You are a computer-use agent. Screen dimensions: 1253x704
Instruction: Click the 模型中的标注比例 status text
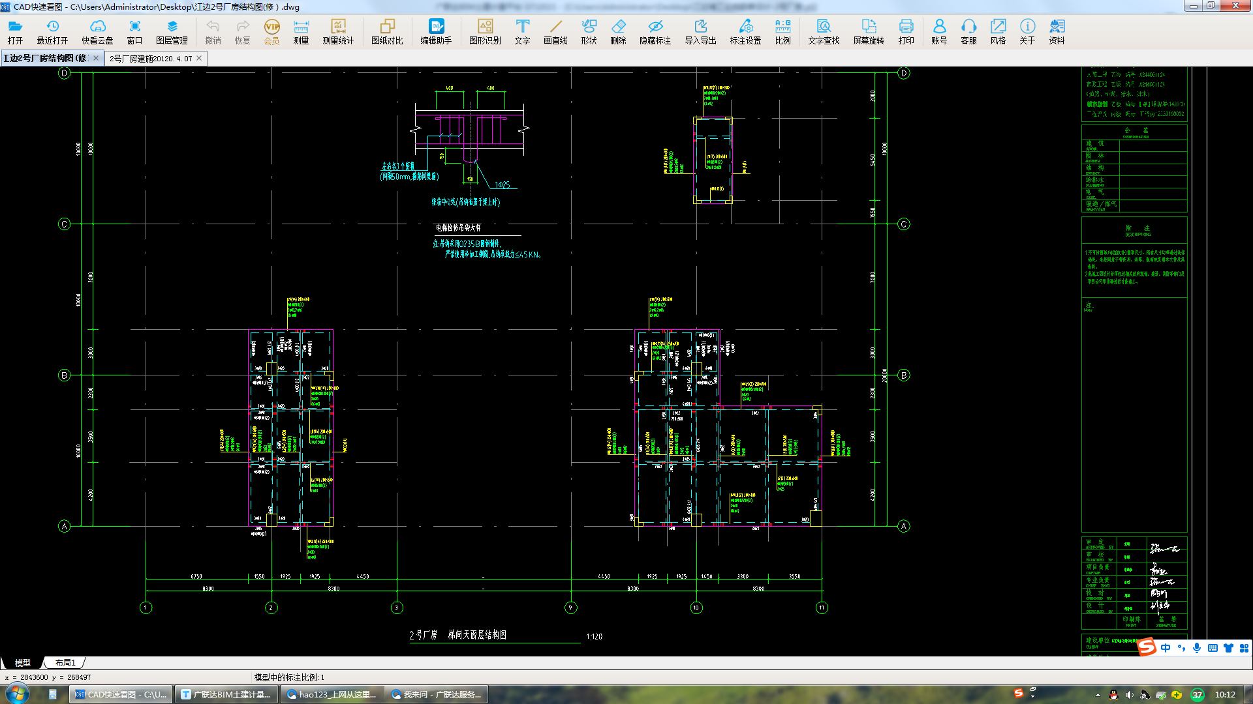point(289,677)
